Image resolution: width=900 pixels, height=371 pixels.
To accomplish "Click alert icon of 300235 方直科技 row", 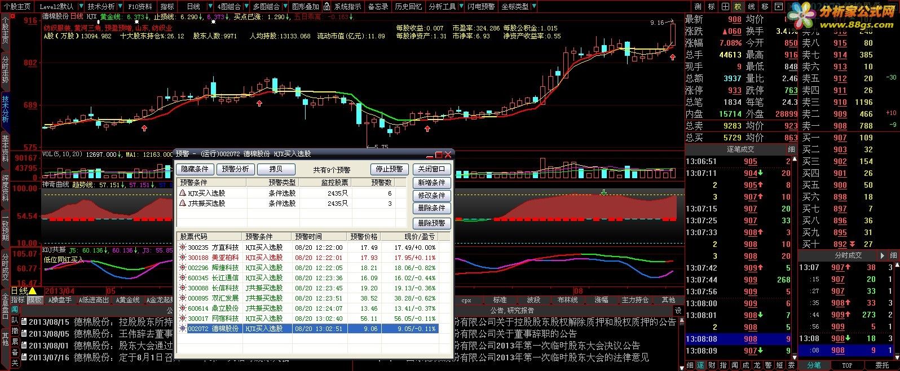I will point(182,247).
